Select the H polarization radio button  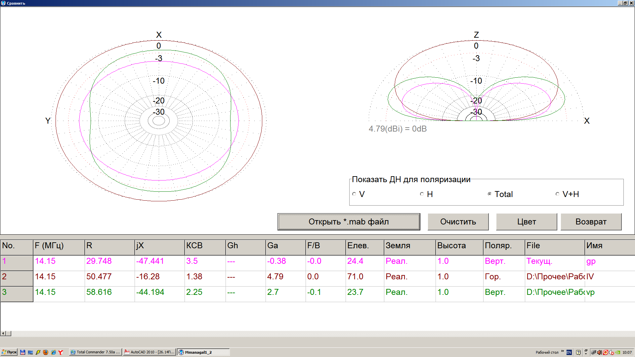click(422, 194)
